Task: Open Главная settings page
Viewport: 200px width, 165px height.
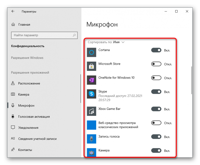Action: [x=24, y=24]
